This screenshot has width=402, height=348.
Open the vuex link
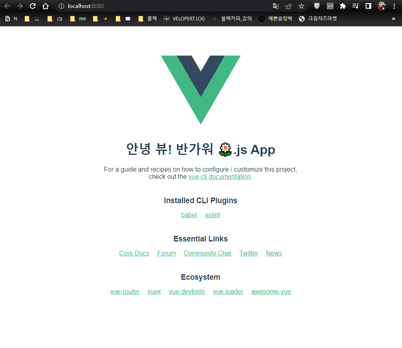[x=154, y=291]
